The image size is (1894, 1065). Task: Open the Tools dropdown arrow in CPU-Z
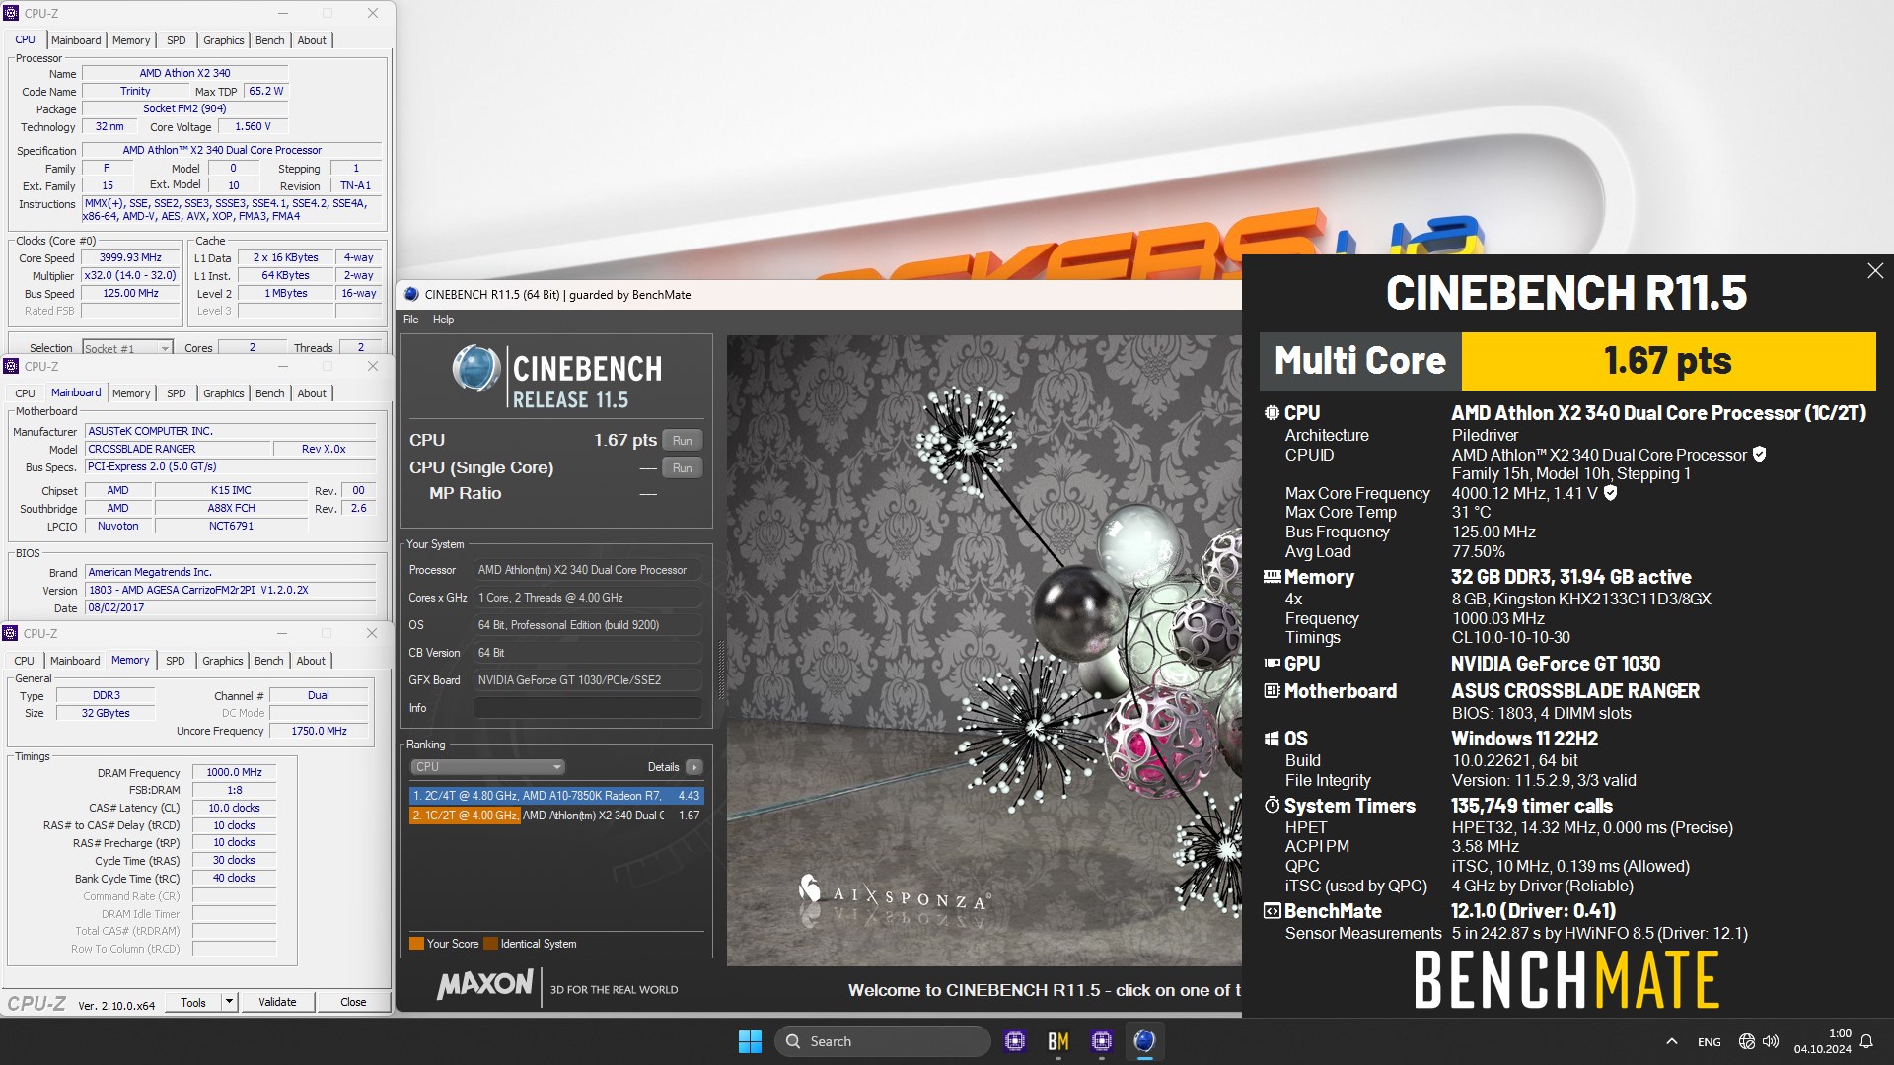point(229,1002)
